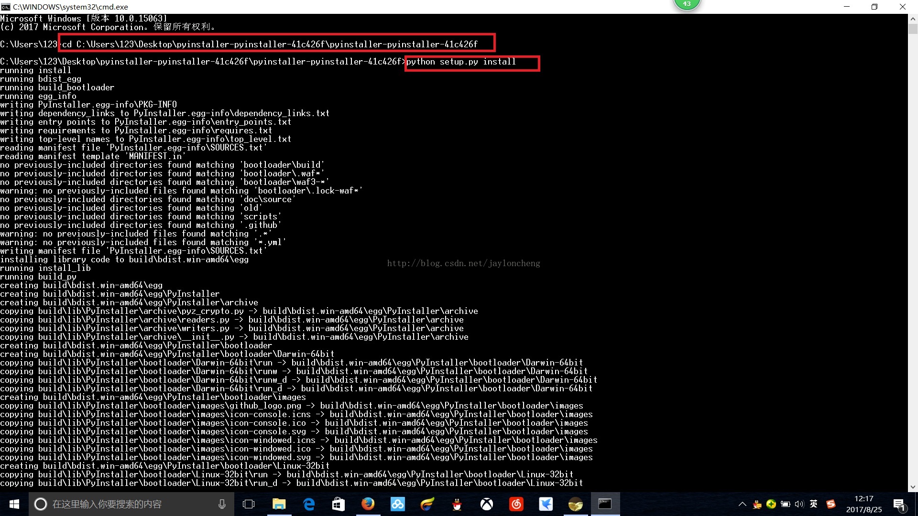The height and width of the screenshot is (516, 918).
Task: Open the orange swirl browser icon
Action: [x=427, y=504]
